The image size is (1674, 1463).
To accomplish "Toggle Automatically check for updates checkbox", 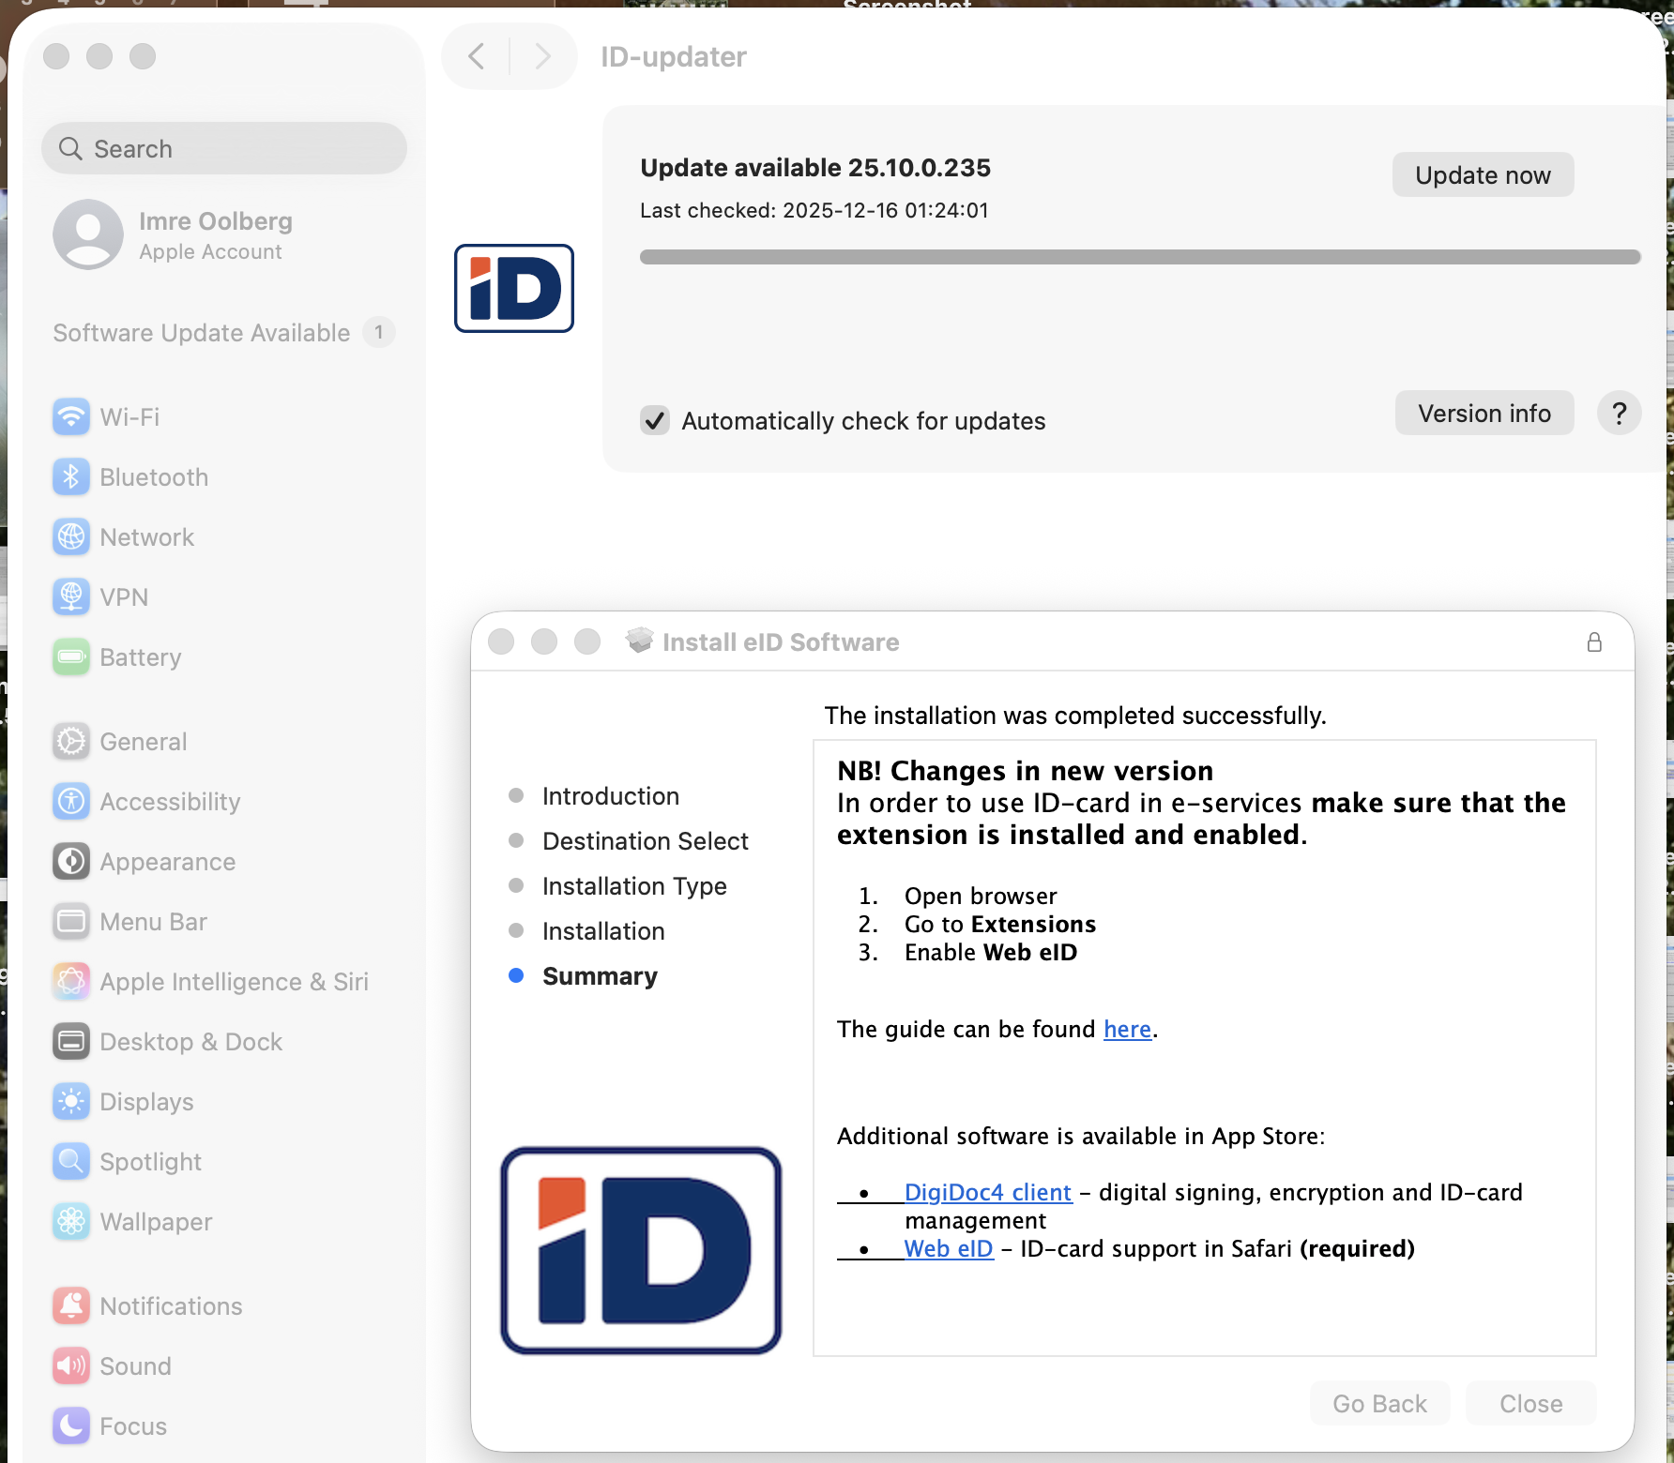I will pos(655,421).
